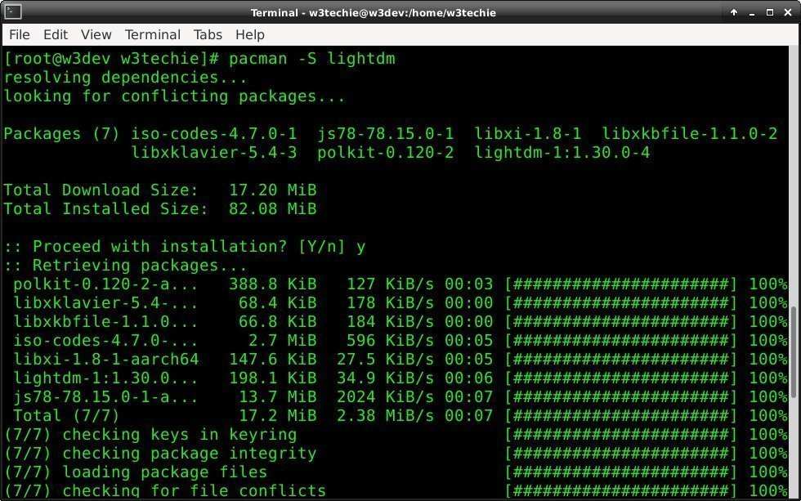Image resolution: width=801 pixels, height=501 pixels.
Task: Click the Total Download Size line
Action: [x=160, y=190]
